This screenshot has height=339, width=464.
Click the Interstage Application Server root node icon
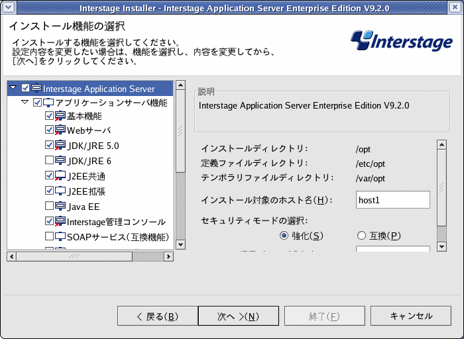click(x=36, y=88)
